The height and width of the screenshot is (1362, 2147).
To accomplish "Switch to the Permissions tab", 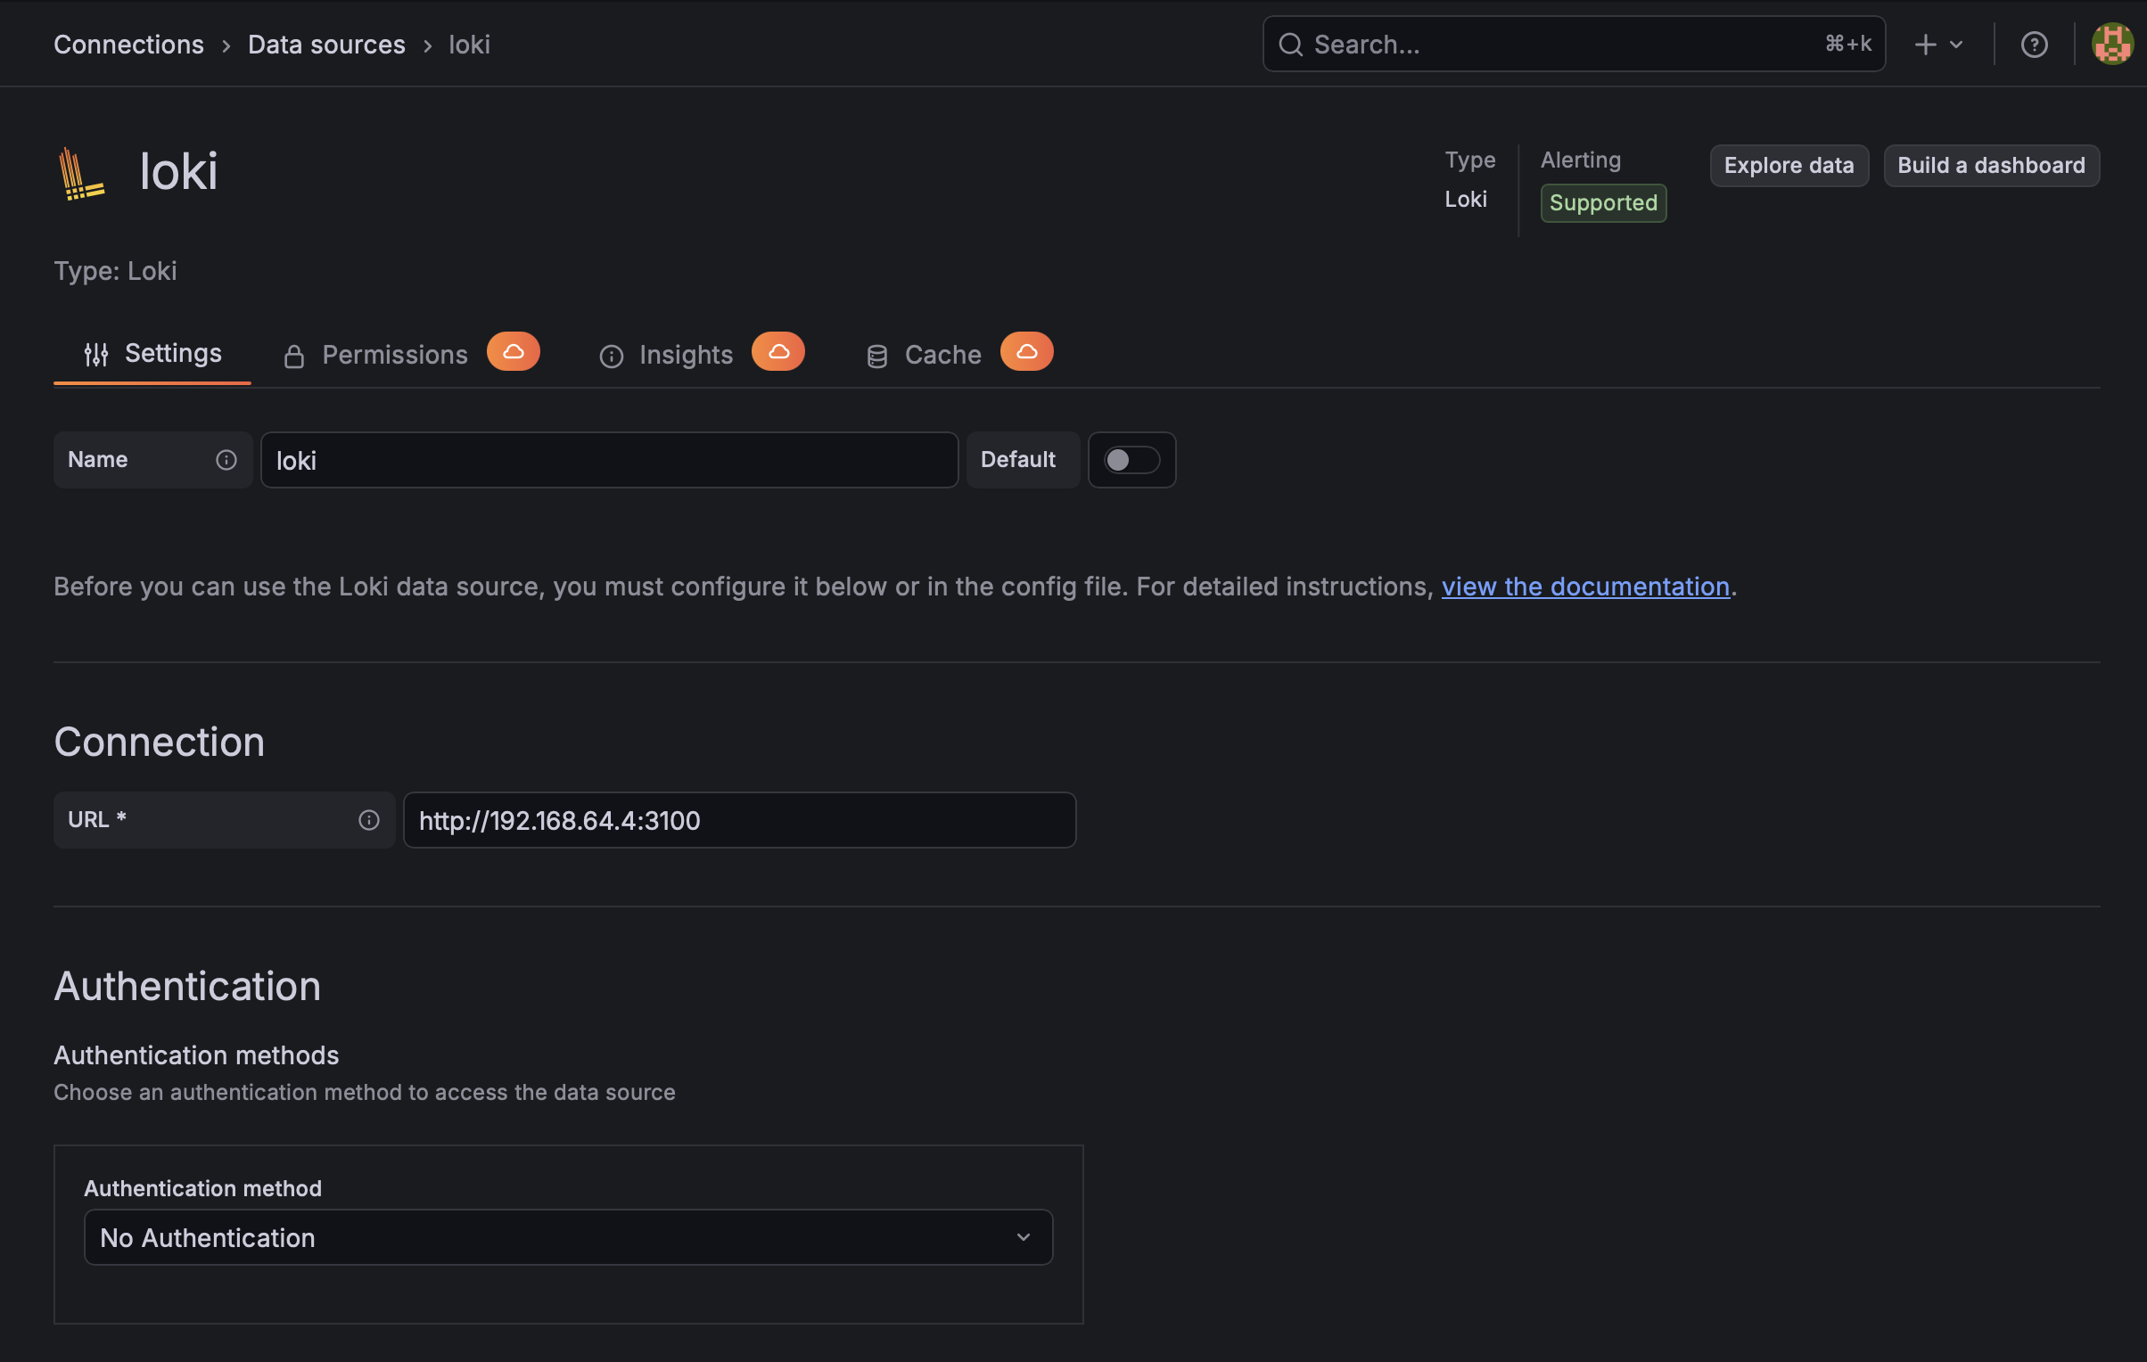I will click(x=411, y=354).
